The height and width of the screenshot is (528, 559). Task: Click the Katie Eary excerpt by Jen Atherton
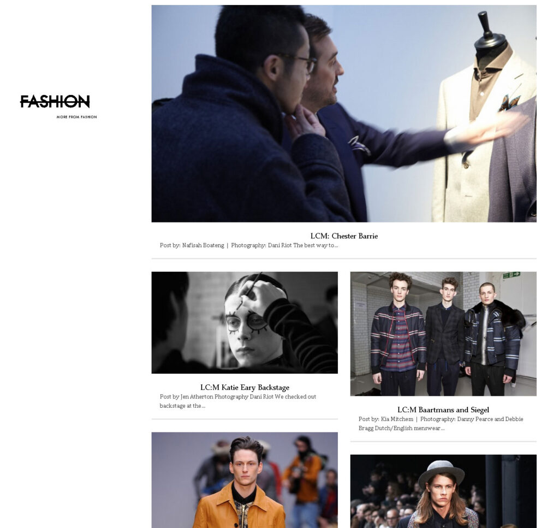click(238, 401)
